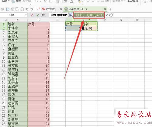This screenshot has height=127, width=152.
Task: Expand the name box dropdown arrow
Action: tap(26, 15)
